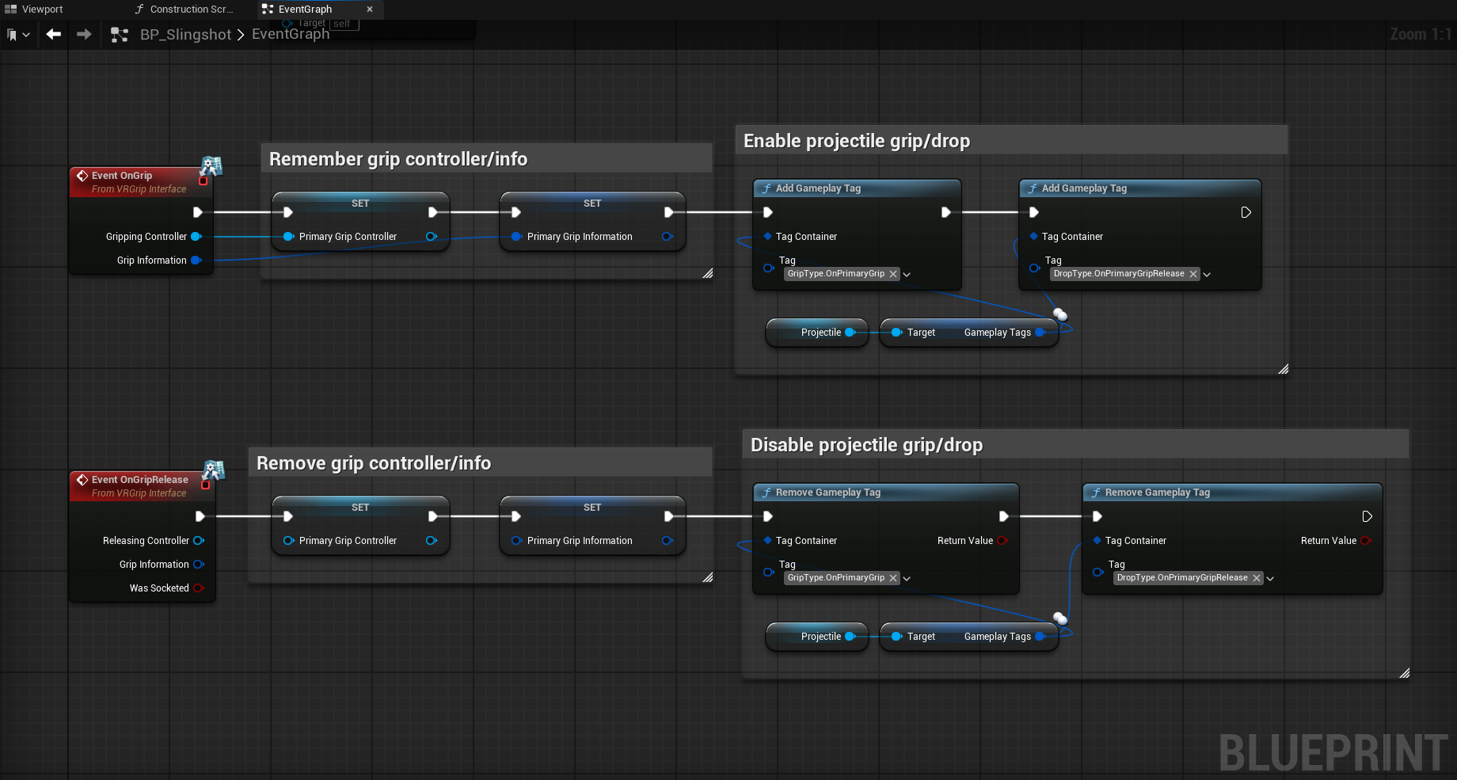Expand DropType.OnPrimaryGripRelease dropdown in Remove Gameplay Tag

1270,579
